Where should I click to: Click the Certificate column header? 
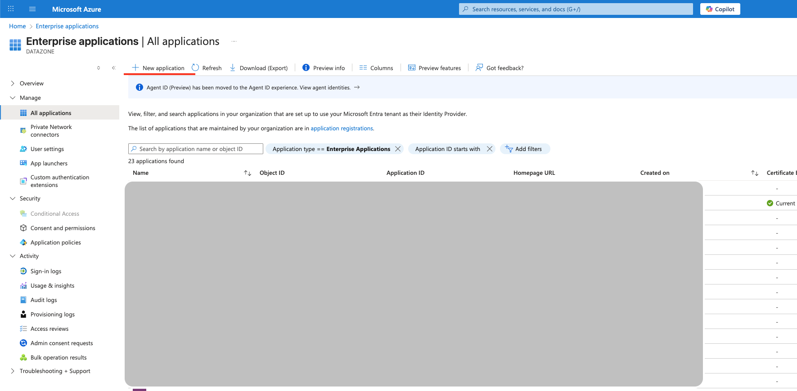click(782, 173)
